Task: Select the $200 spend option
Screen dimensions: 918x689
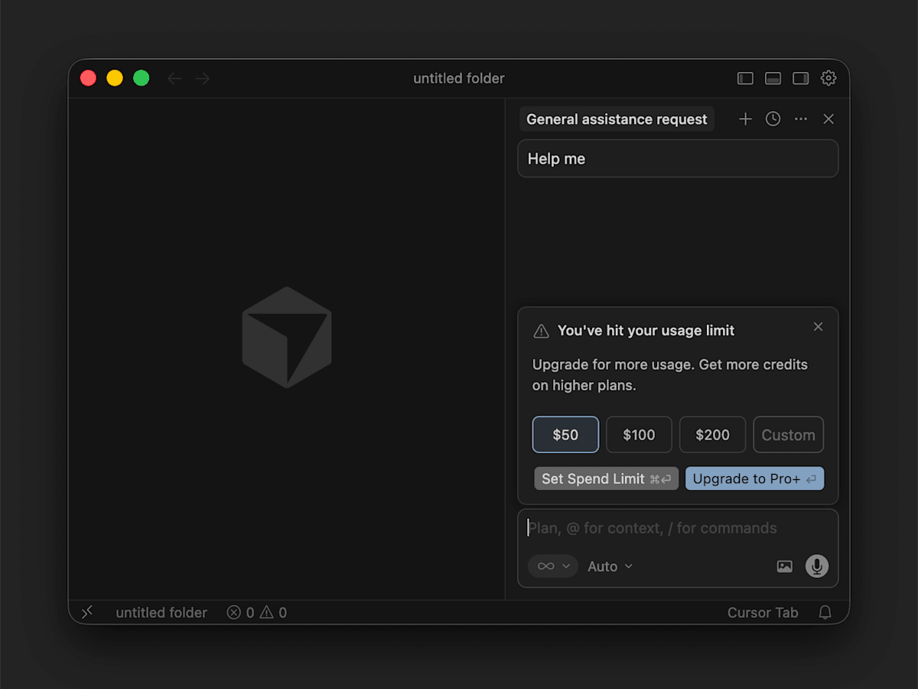Action: (712, 435)
